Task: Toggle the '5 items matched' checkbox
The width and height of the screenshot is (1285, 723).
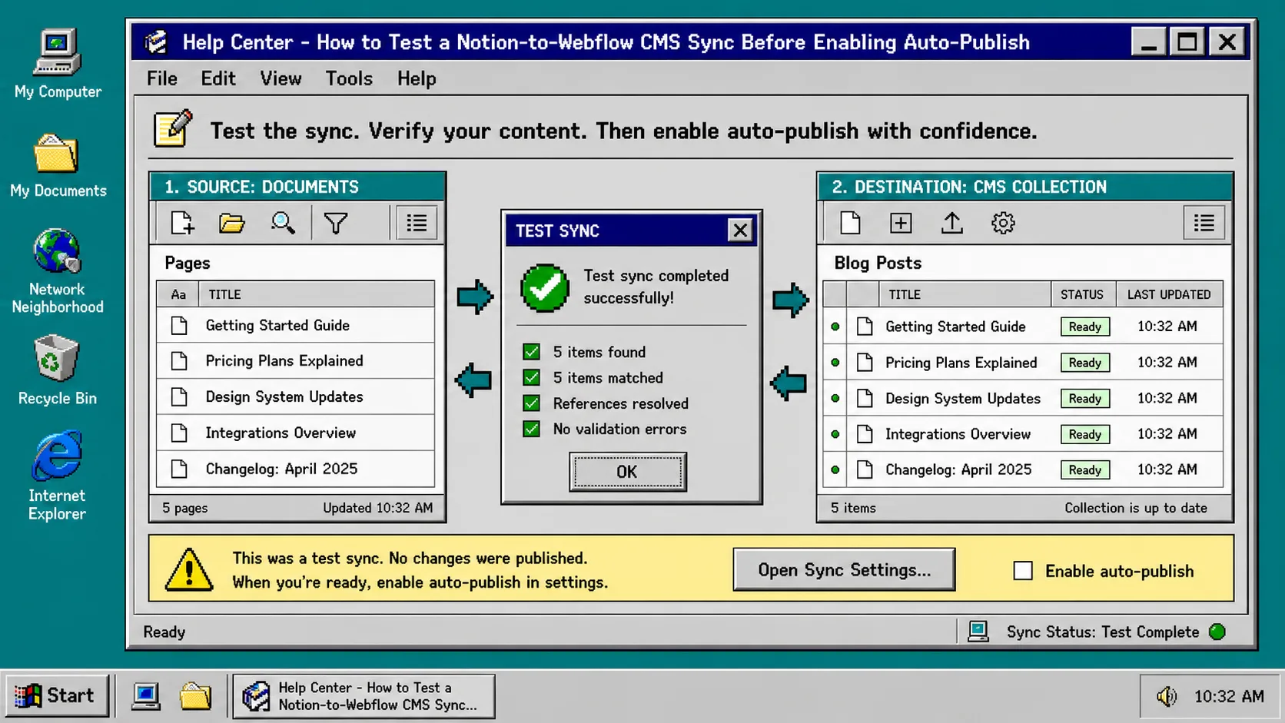Action: [531, 377]
